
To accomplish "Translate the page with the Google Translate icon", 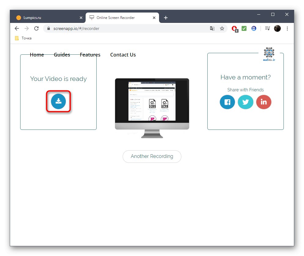I will (x=212, y=28).
